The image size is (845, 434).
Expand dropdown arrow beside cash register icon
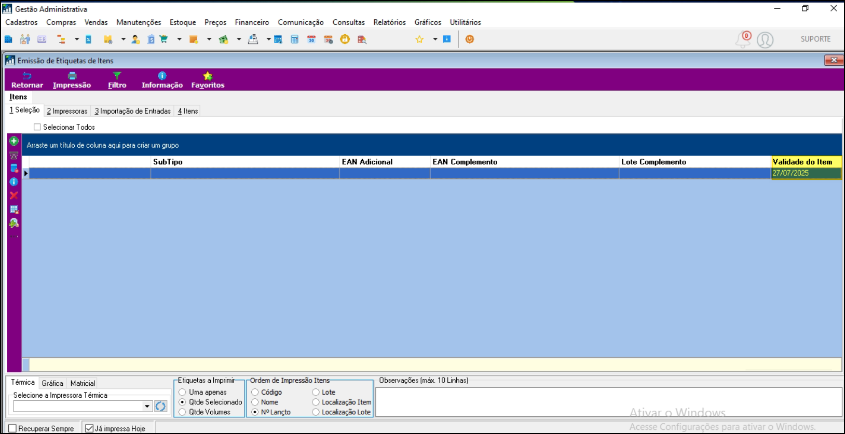coord(268,39)
